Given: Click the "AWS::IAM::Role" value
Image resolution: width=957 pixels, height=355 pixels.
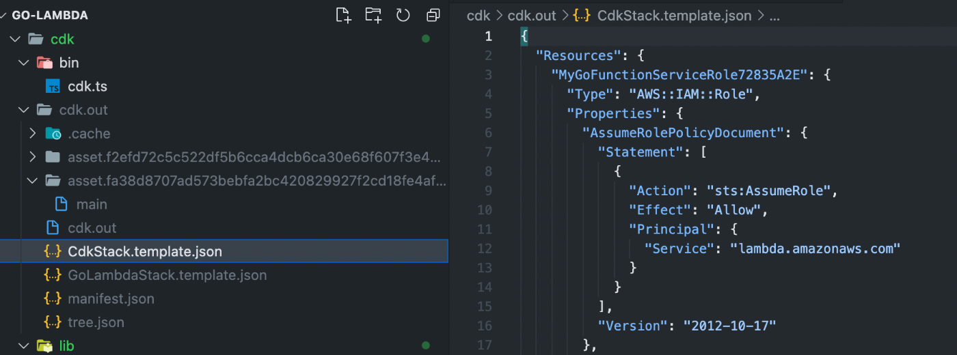Looking at the screenshot, I should pyautogui.click(x=692, y=94).
